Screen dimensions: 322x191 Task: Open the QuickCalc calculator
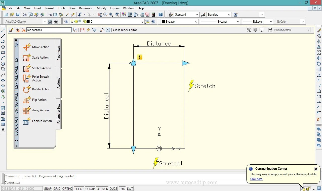(153, 15)
